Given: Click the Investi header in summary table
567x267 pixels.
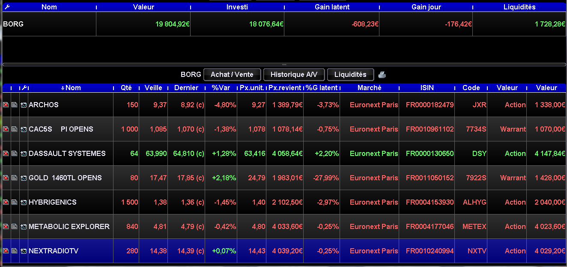Looking at the screenshot, I should tap(237, 7).
